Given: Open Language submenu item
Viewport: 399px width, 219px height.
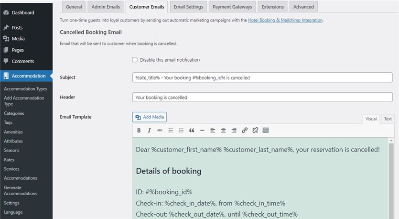Looking at the screenshot, I should point(13,212).
